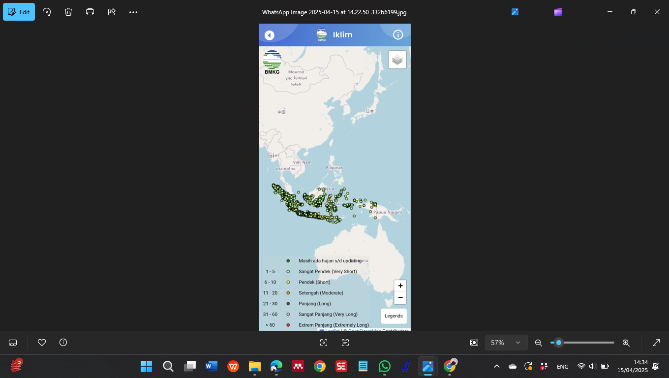Click the visual search scan icon
The image size is (669, 378).
tap(324, 343)
